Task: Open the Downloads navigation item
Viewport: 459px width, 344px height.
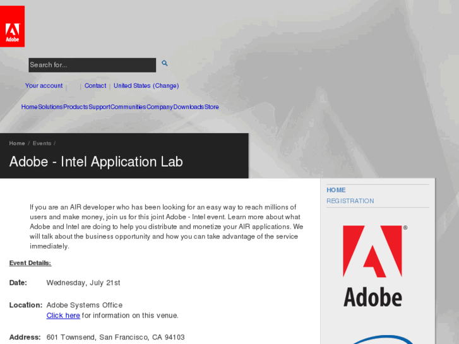Action: pyautogui.click(x=189, y=107)
